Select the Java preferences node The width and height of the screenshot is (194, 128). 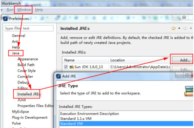click(x=16, y=53)
